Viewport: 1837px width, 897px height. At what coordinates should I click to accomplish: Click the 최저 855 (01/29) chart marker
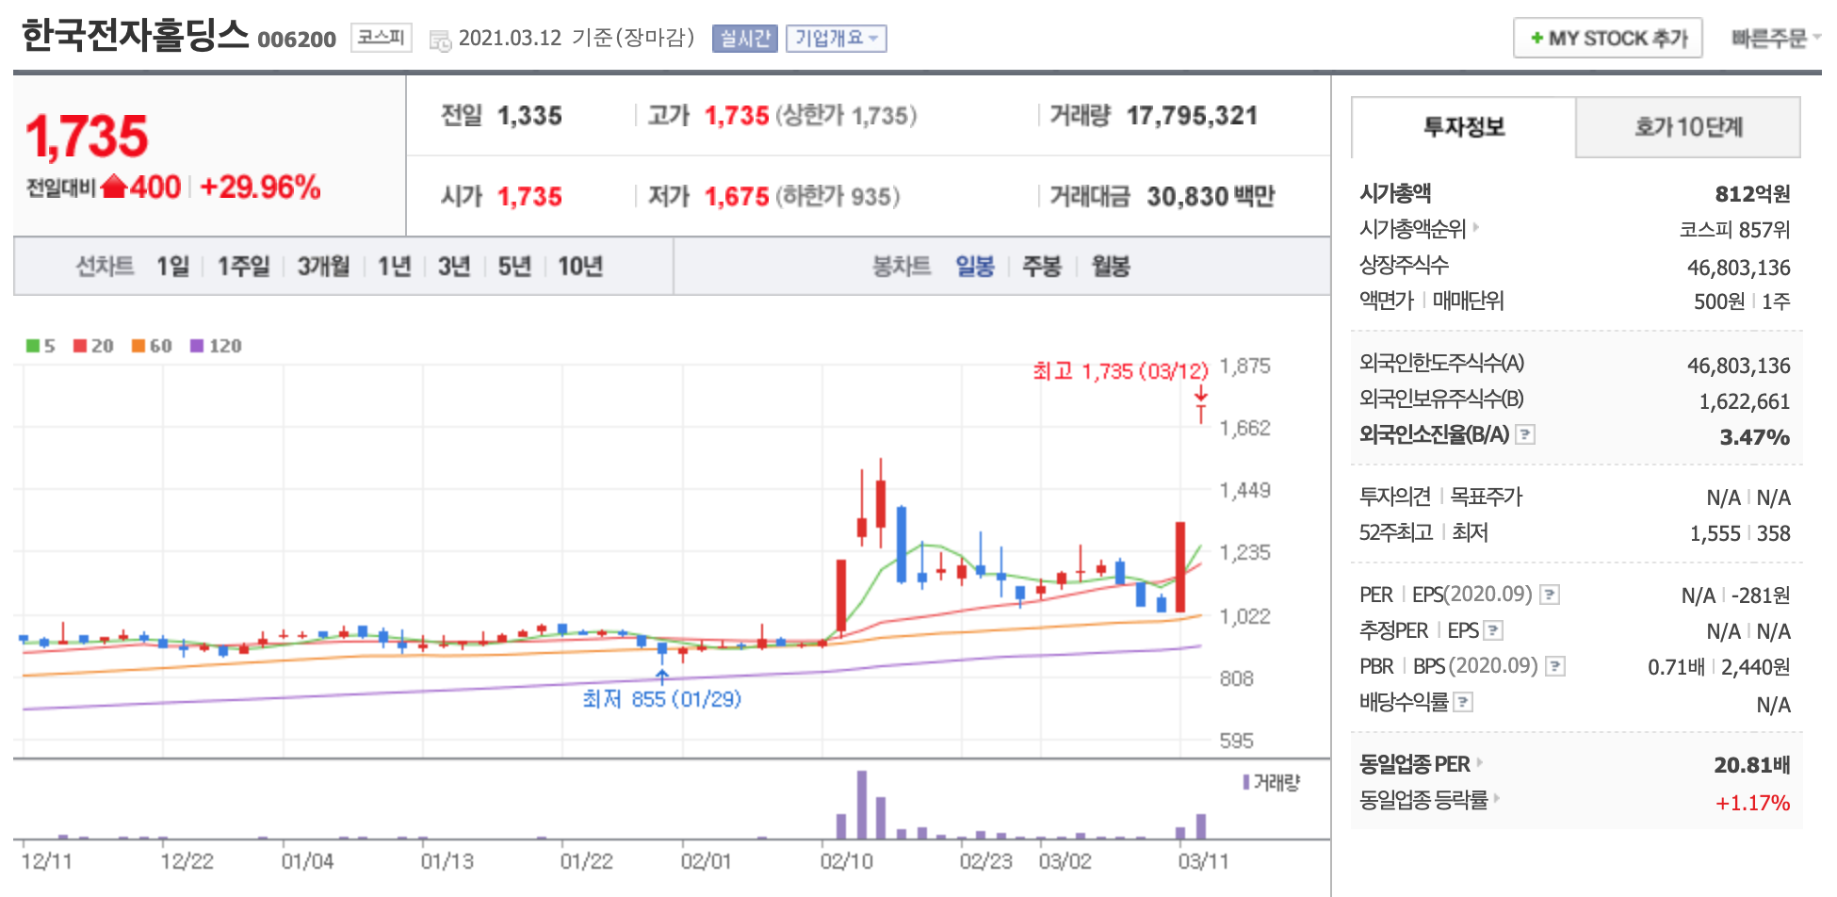tap(661, 699)
